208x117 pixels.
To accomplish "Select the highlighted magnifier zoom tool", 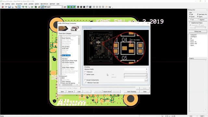I will pos(19,7).
